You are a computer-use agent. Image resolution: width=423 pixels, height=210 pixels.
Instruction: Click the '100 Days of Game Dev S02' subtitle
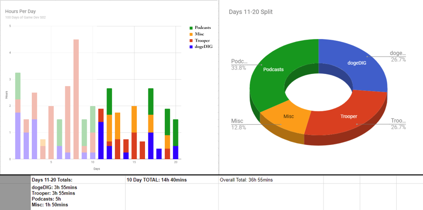(x=24, y=17)
